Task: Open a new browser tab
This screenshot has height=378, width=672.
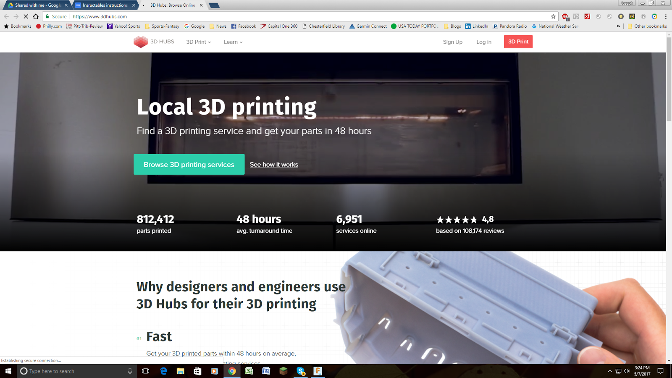Action: (x=214, y=5)
